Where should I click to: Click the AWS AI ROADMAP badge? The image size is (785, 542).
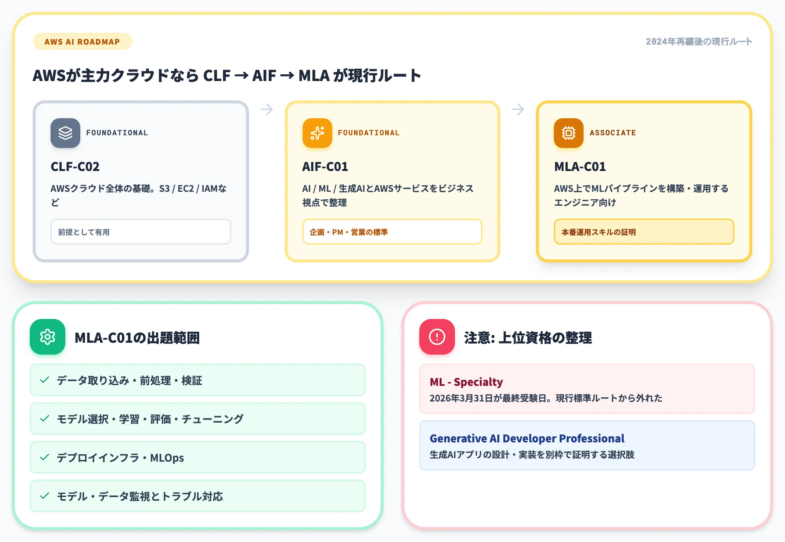click(x=82, y=42)
